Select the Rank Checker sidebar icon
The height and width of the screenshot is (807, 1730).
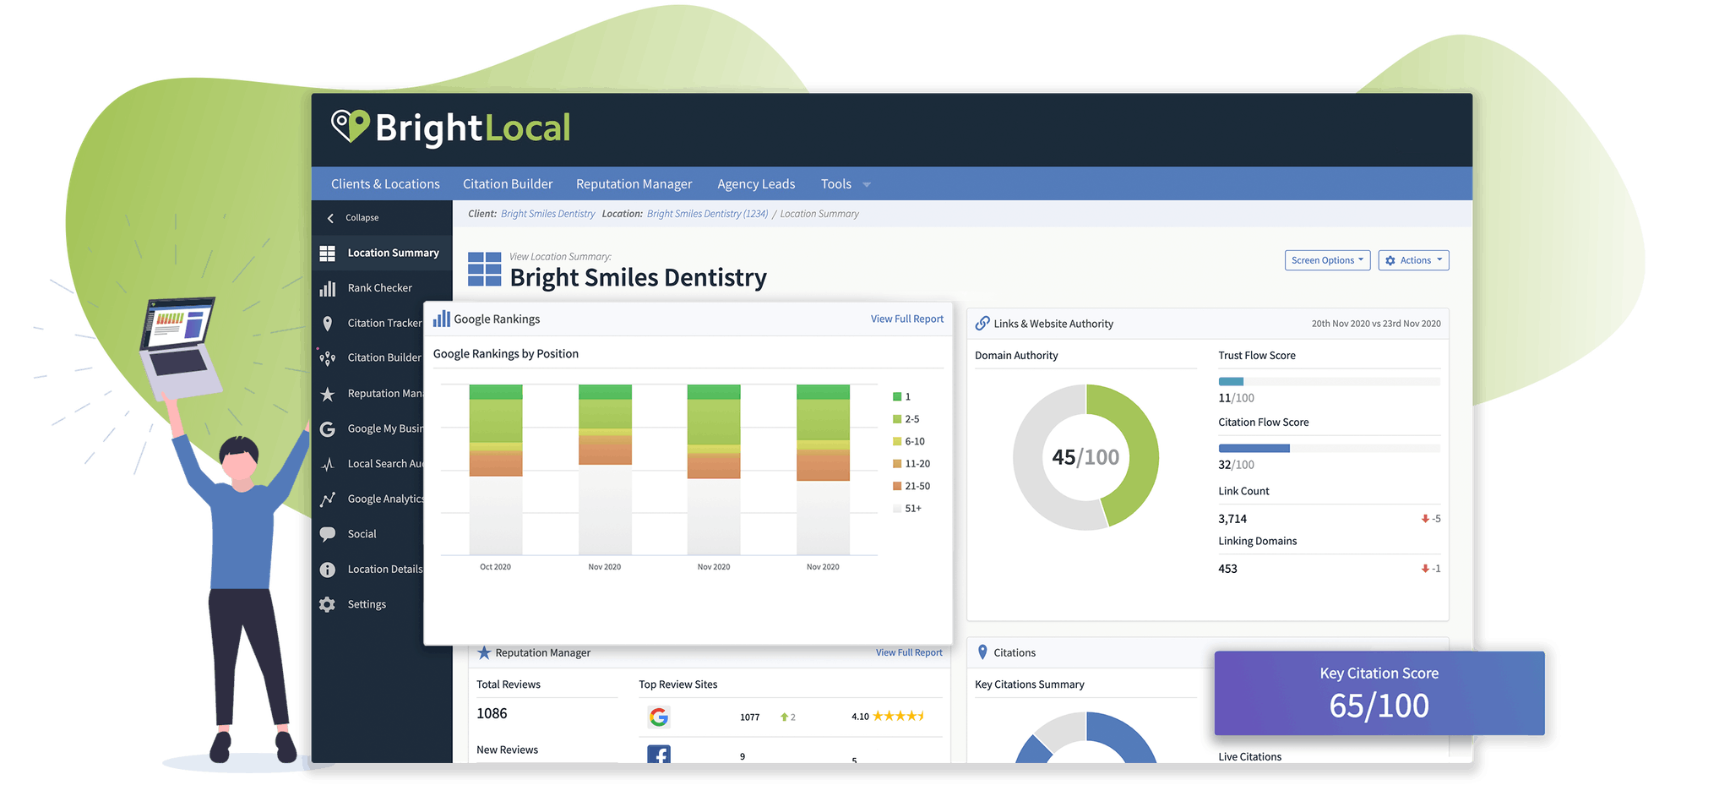329,287
